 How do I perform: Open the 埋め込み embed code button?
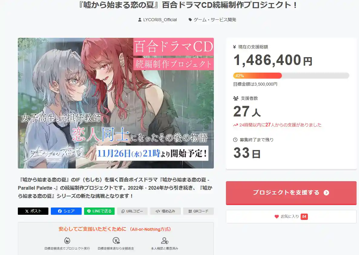(x=165, y=211)
